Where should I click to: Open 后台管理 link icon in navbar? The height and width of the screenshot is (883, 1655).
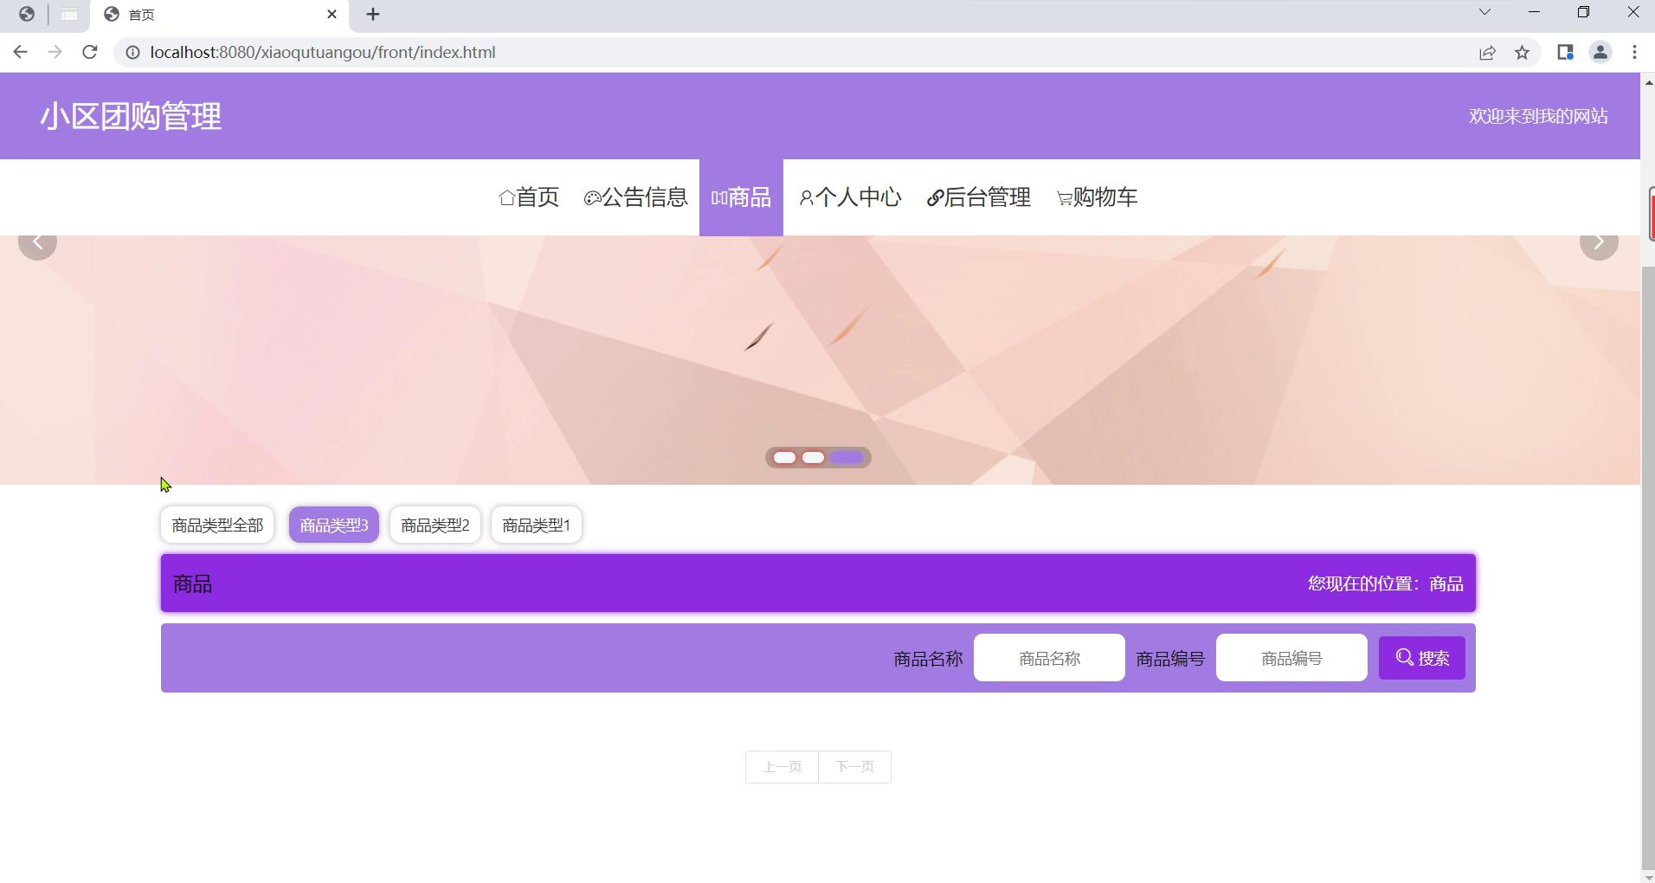click(x=935, y=198)
